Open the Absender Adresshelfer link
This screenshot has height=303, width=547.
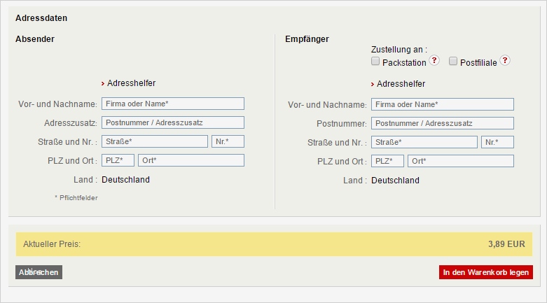coord(131,83)
